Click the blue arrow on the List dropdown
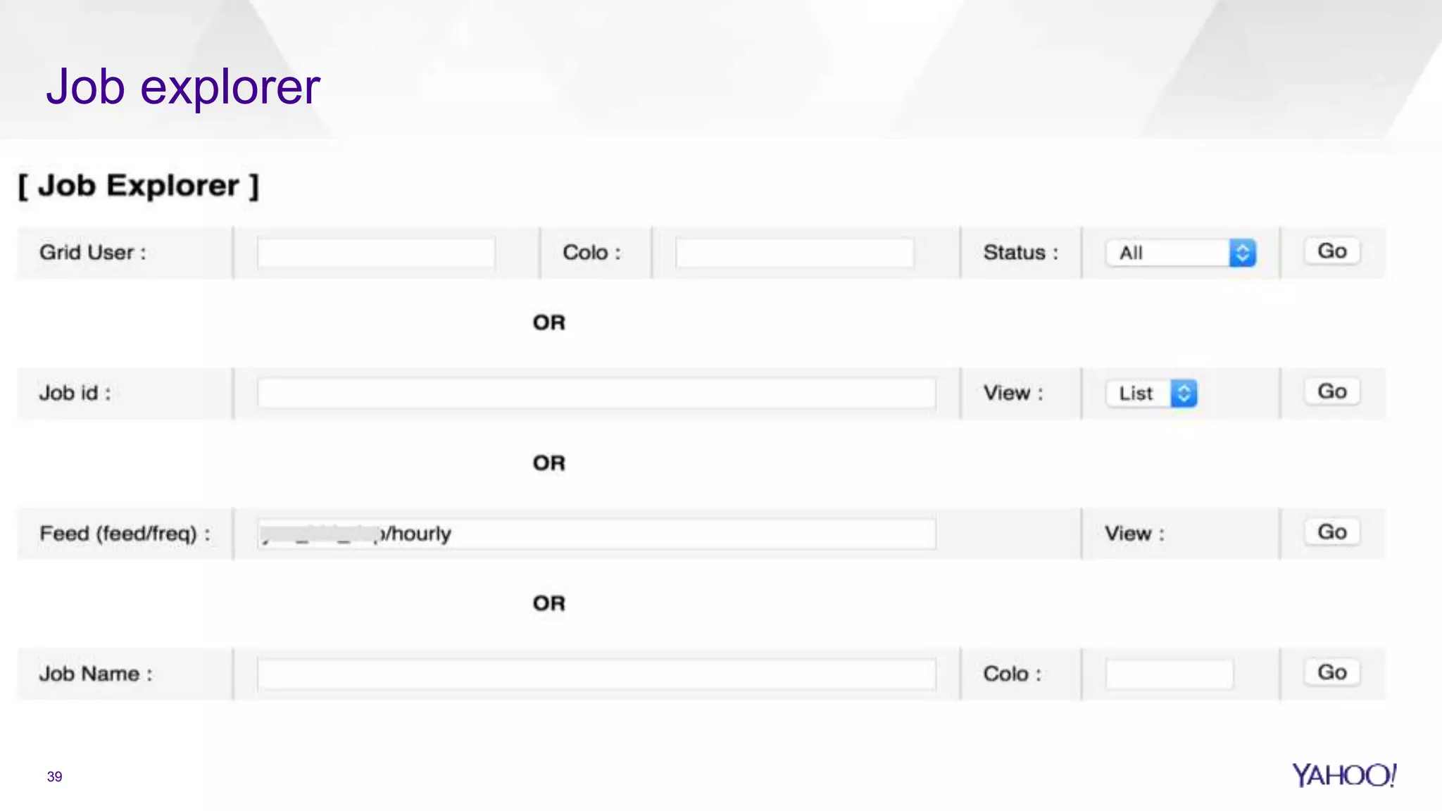 coord(1184,393)
